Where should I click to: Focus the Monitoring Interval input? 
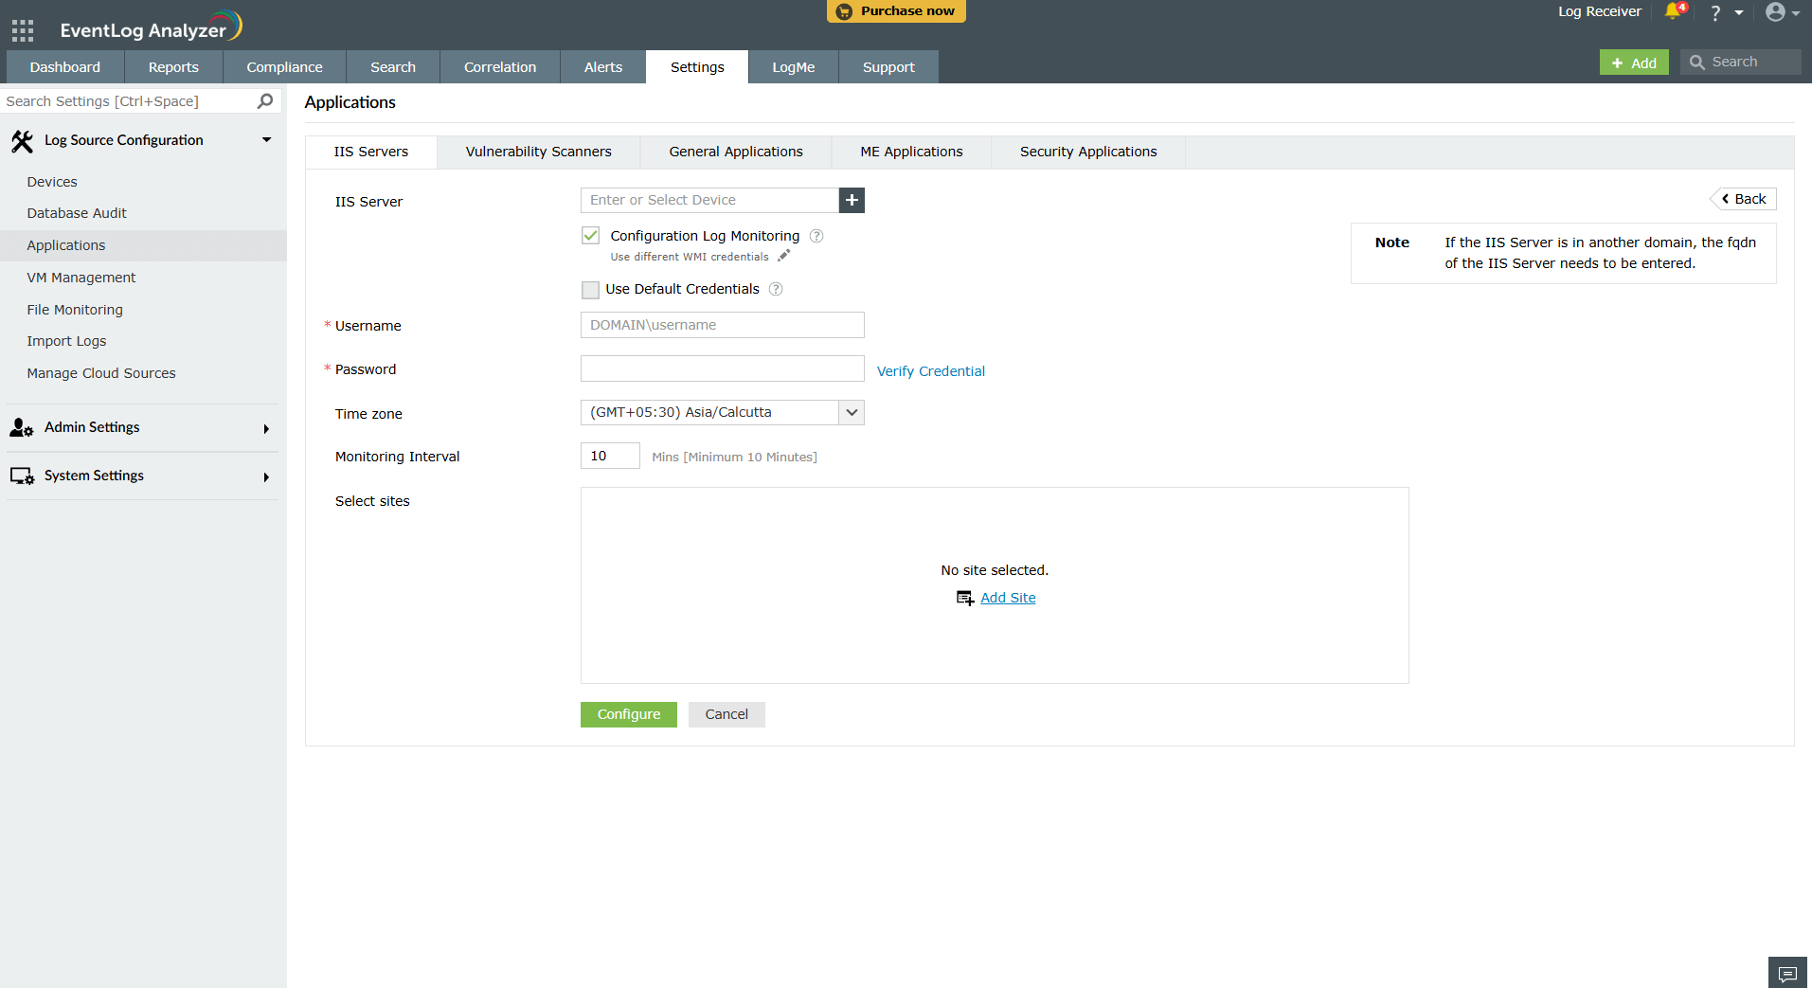[x=610, y=456]
